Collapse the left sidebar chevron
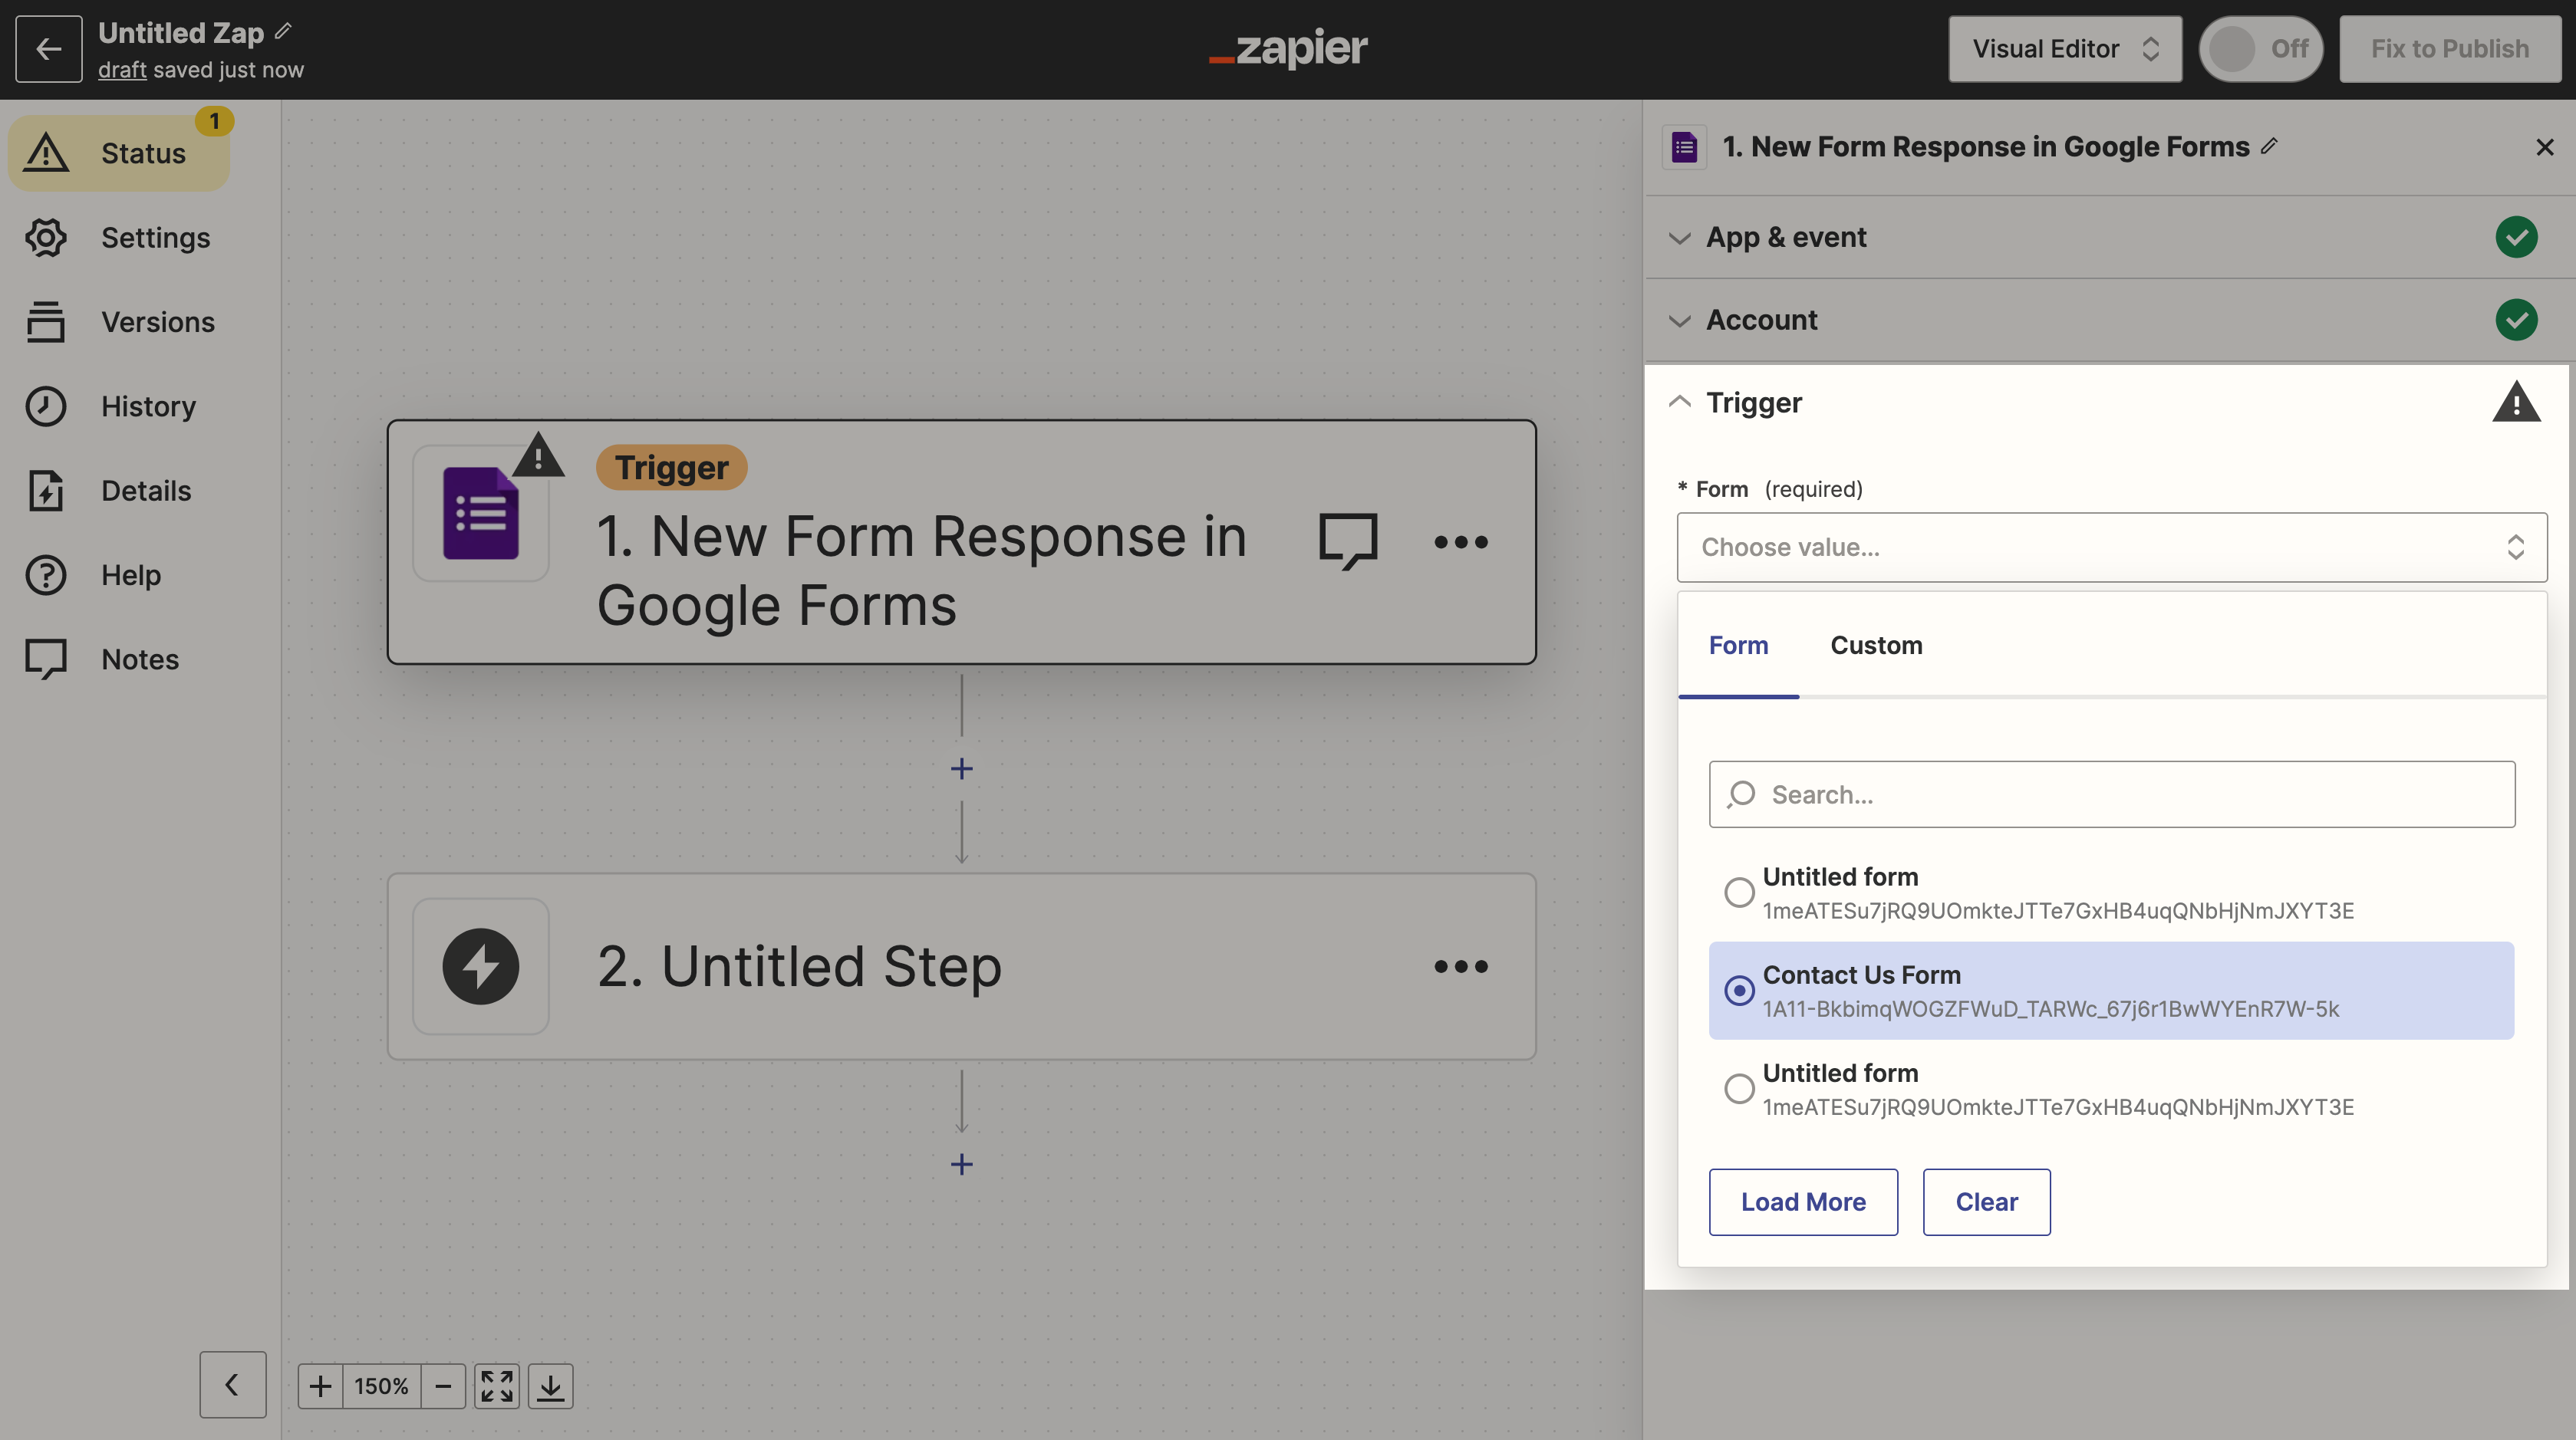The height and width of the screenshot is (1440, 2576). [232, 1384]
